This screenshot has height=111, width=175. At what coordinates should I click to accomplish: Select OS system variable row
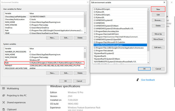coord(44,60)
